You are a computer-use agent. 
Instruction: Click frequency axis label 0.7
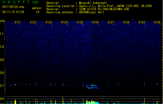pyautogui.click(x=2, y=86)
